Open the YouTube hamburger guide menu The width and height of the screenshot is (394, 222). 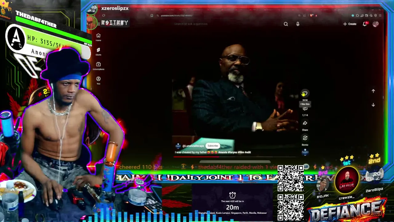coord(98,24)
